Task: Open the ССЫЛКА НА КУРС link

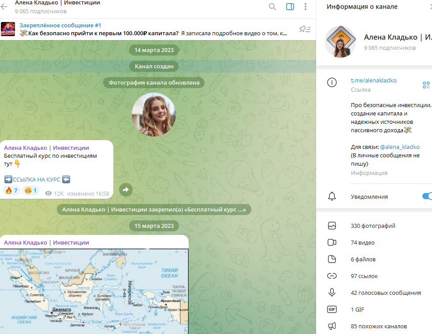Action: tap(37, 179)
